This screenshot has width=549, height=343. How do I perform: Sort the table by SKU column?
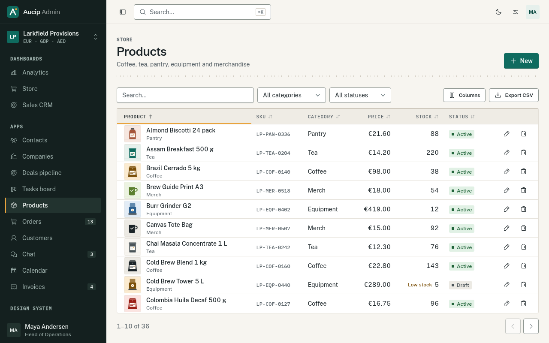click(264, 117)
